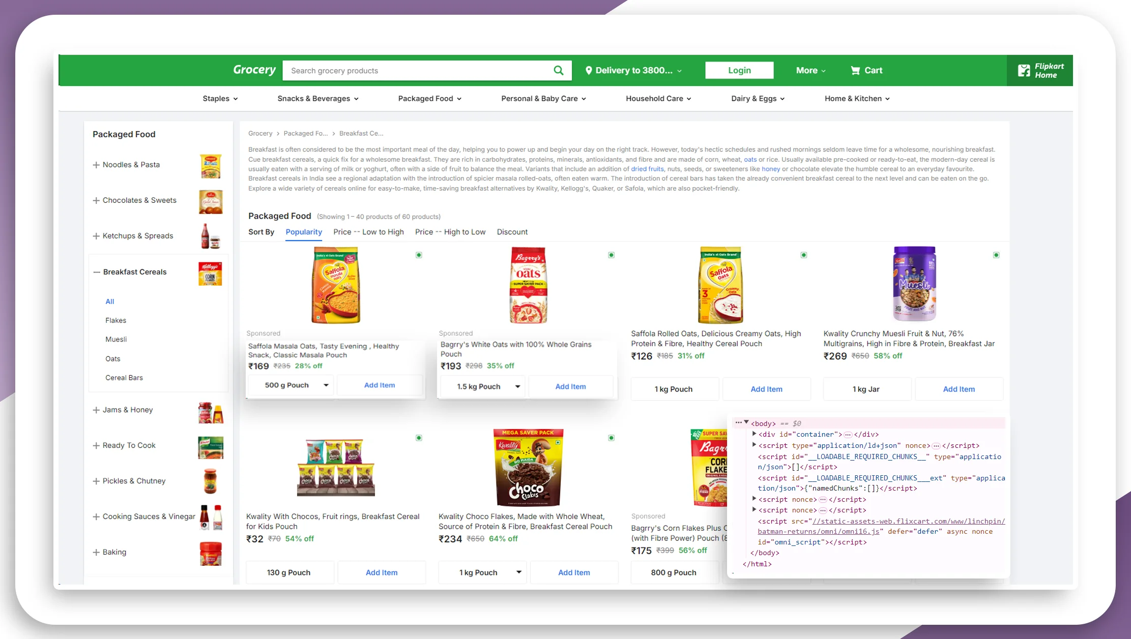Add Kwality Choco Flakes item

tap(574, 572)
